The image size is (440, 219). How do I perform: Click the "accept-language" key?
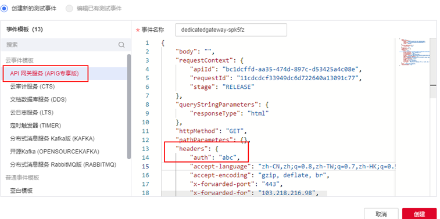coord(220,166)
